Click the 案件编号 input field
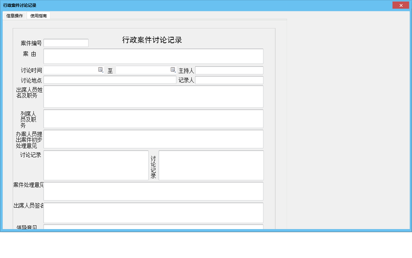The height and width of the screenshot is (258, 412). click(x=66, y=43)
